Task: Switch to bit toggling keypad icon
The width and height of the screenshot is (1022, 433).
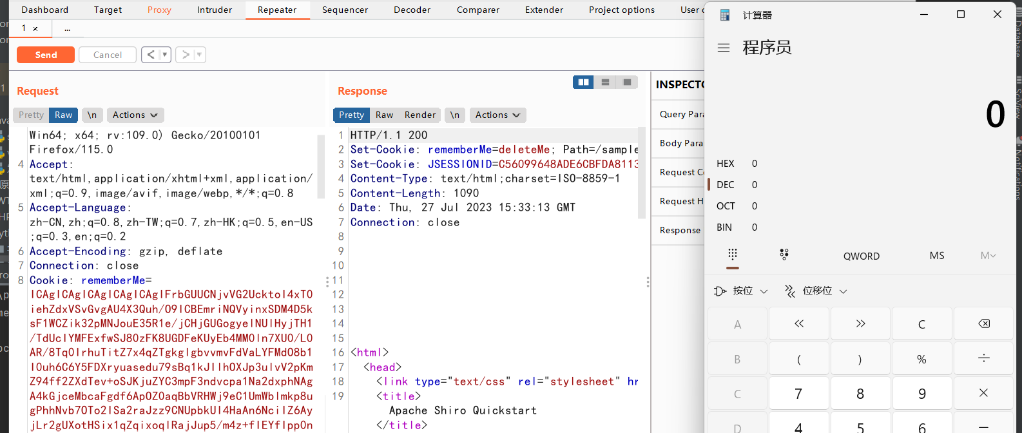Action: tap(784, 255)
